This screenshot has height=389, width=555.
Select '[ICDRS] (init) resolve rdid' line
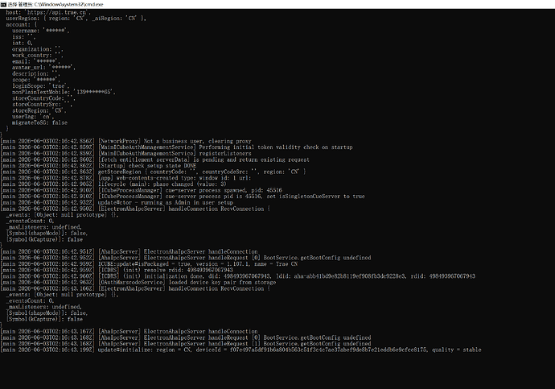pyautogui.click(x=117, y=270)
